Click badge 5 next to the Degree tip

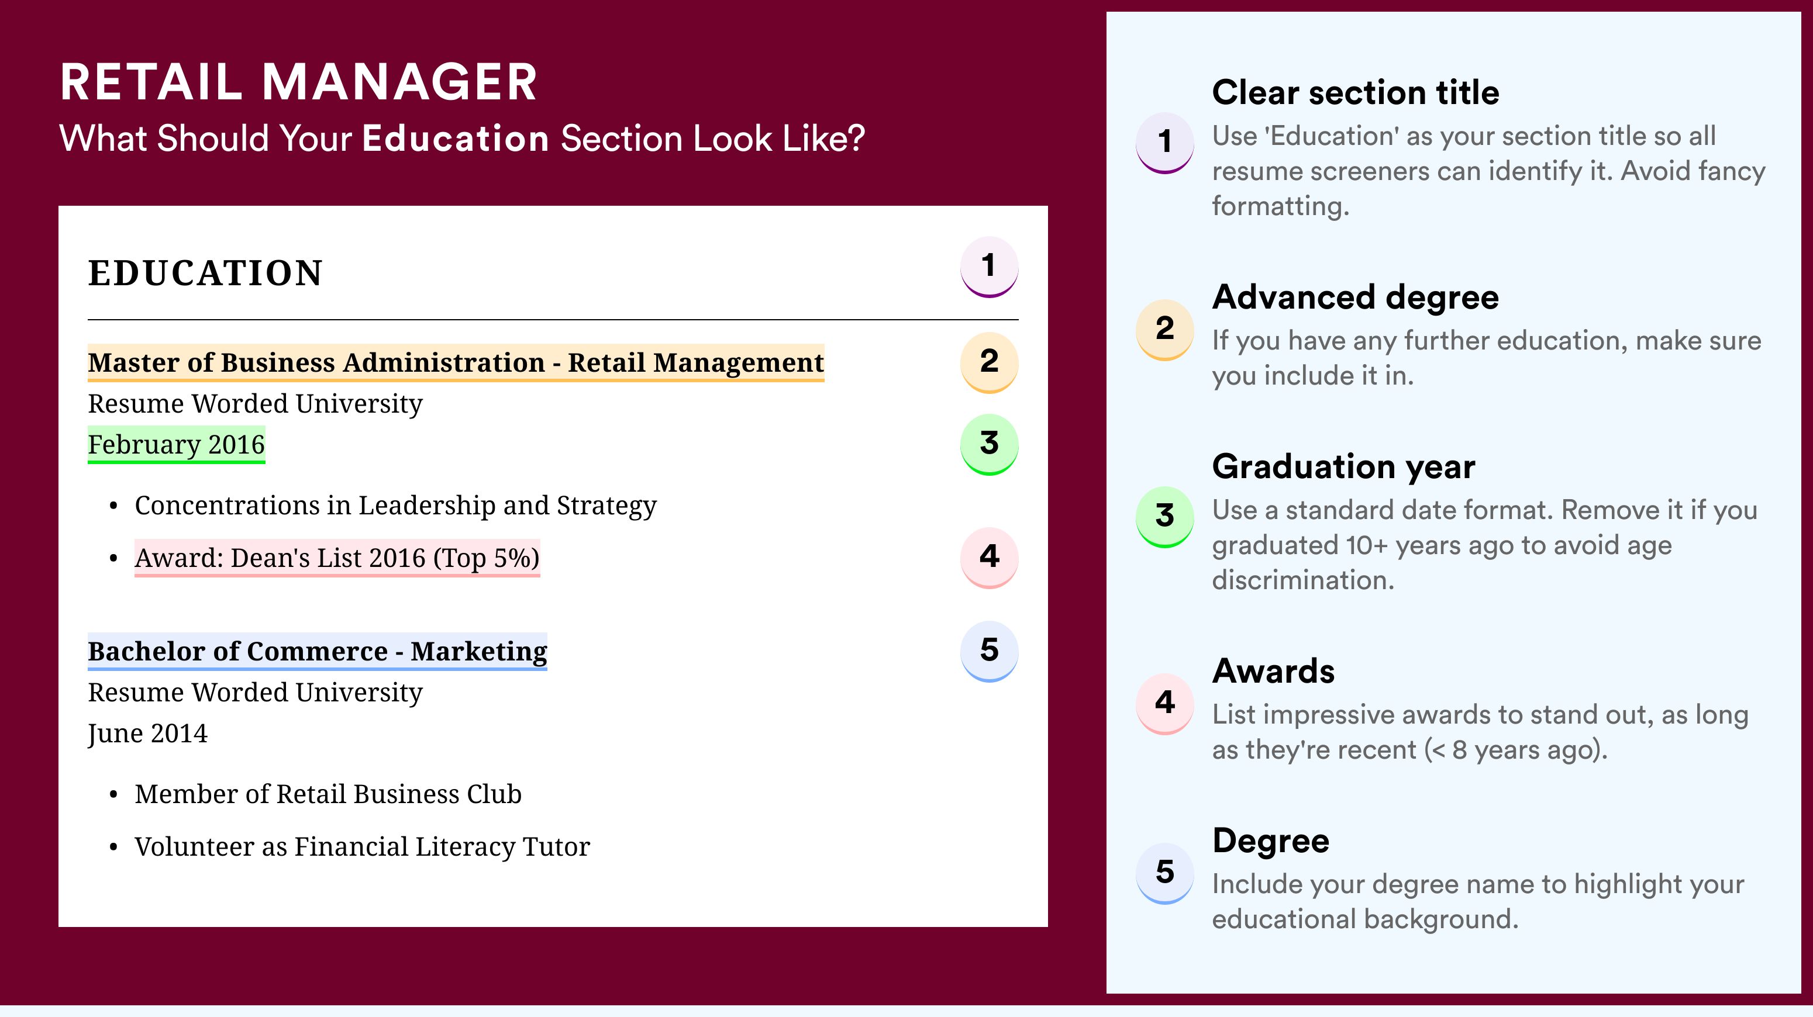[1165, 874]
